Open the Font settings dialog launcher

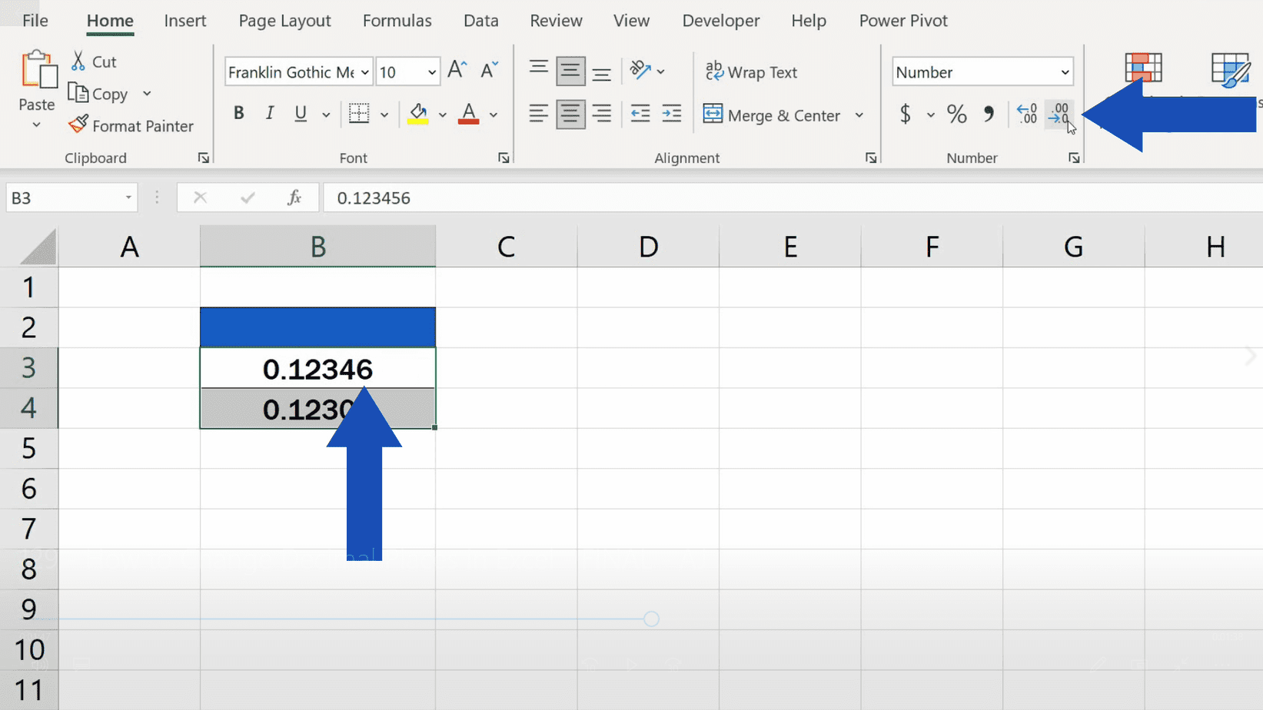point(504,157)
